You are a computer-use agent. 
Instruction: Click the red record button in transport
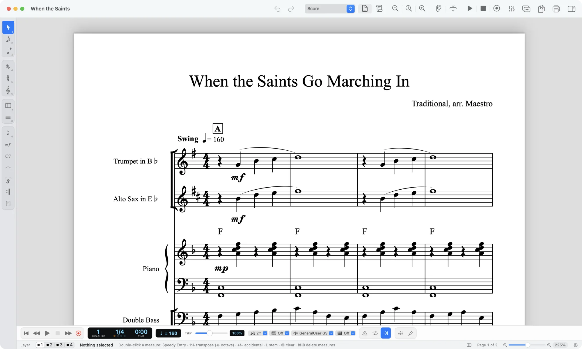pyautogui.click(x=78, y=333)
